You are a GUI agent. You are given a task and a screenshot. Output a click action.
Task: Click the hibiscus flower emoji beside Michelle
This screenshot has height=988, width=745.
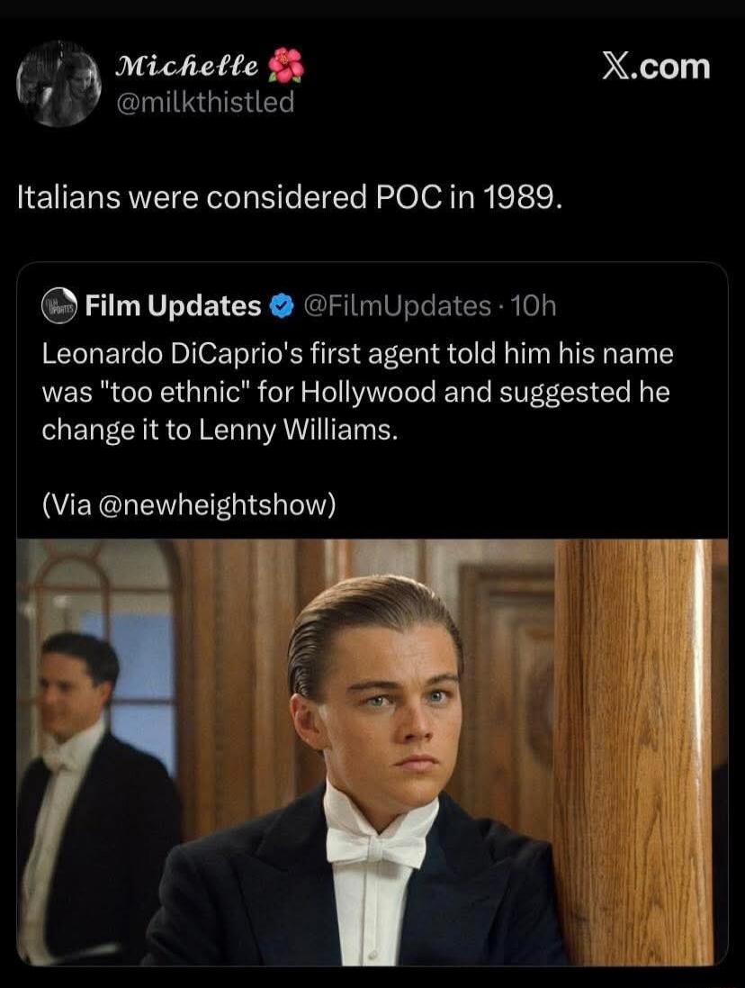pos(288,66)
